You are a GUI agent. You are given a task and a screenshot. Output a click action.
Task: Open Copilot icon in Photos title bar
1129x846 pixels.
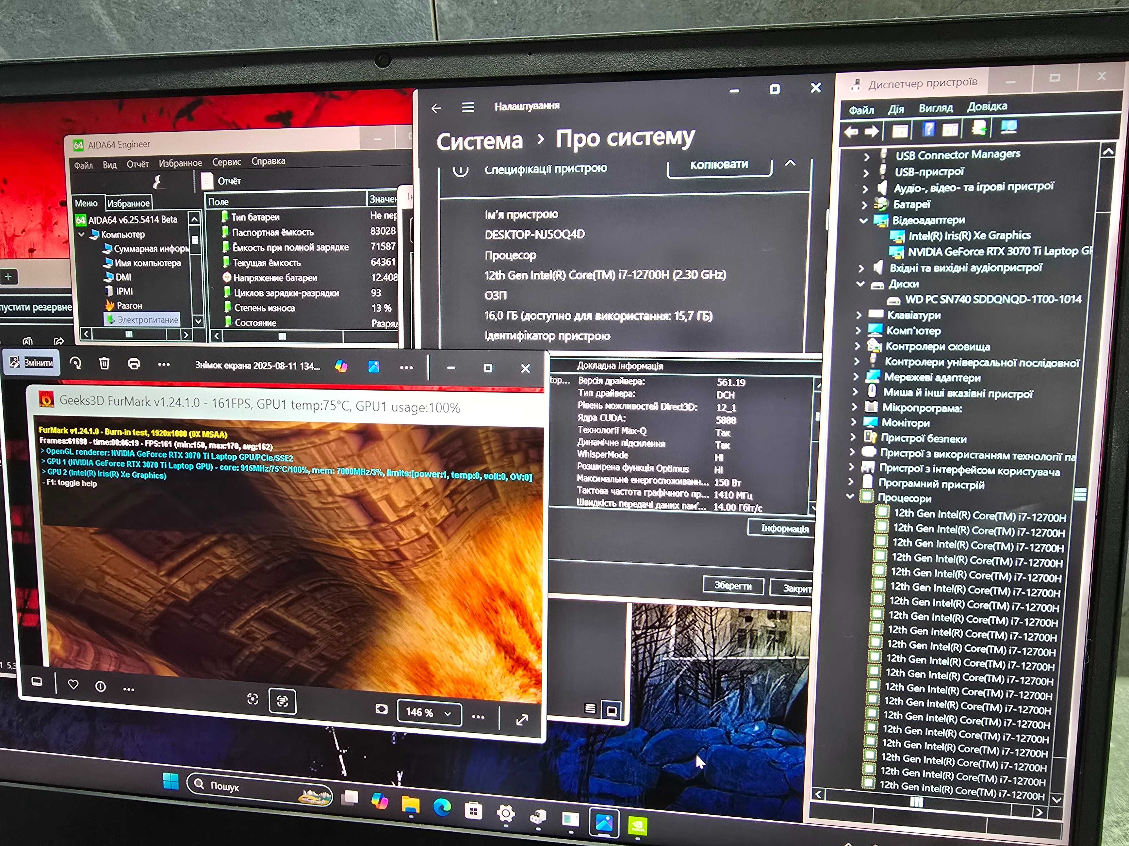[x=341, y=366]
